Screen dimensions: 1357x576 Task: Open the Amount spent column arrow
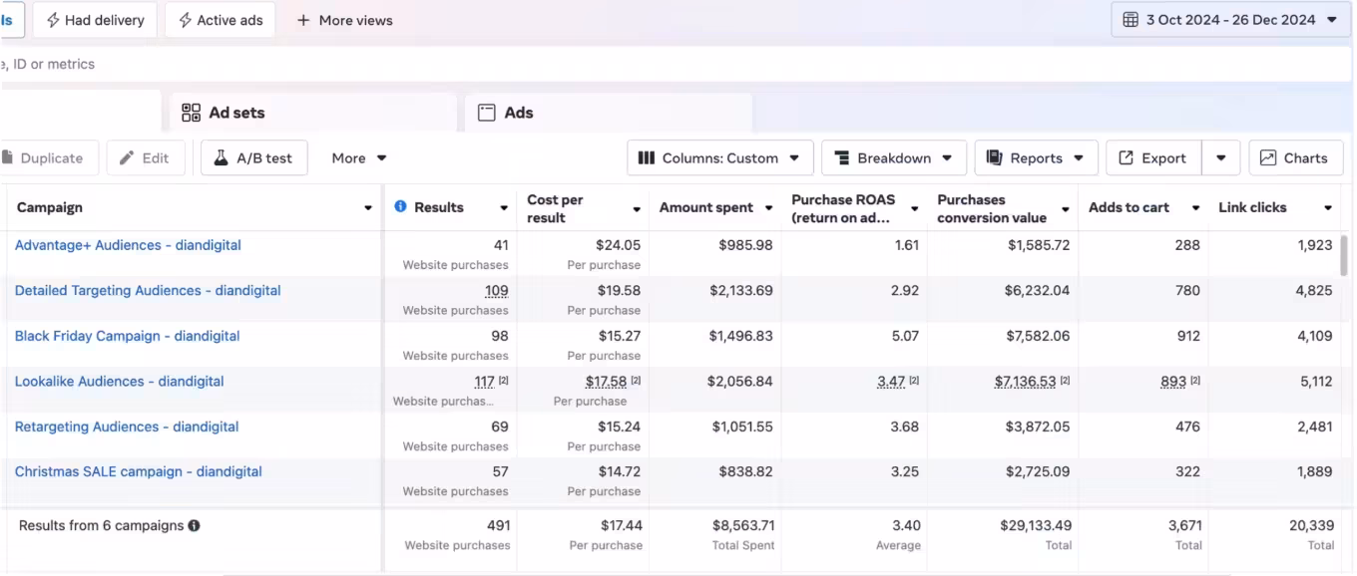(768, 208)
